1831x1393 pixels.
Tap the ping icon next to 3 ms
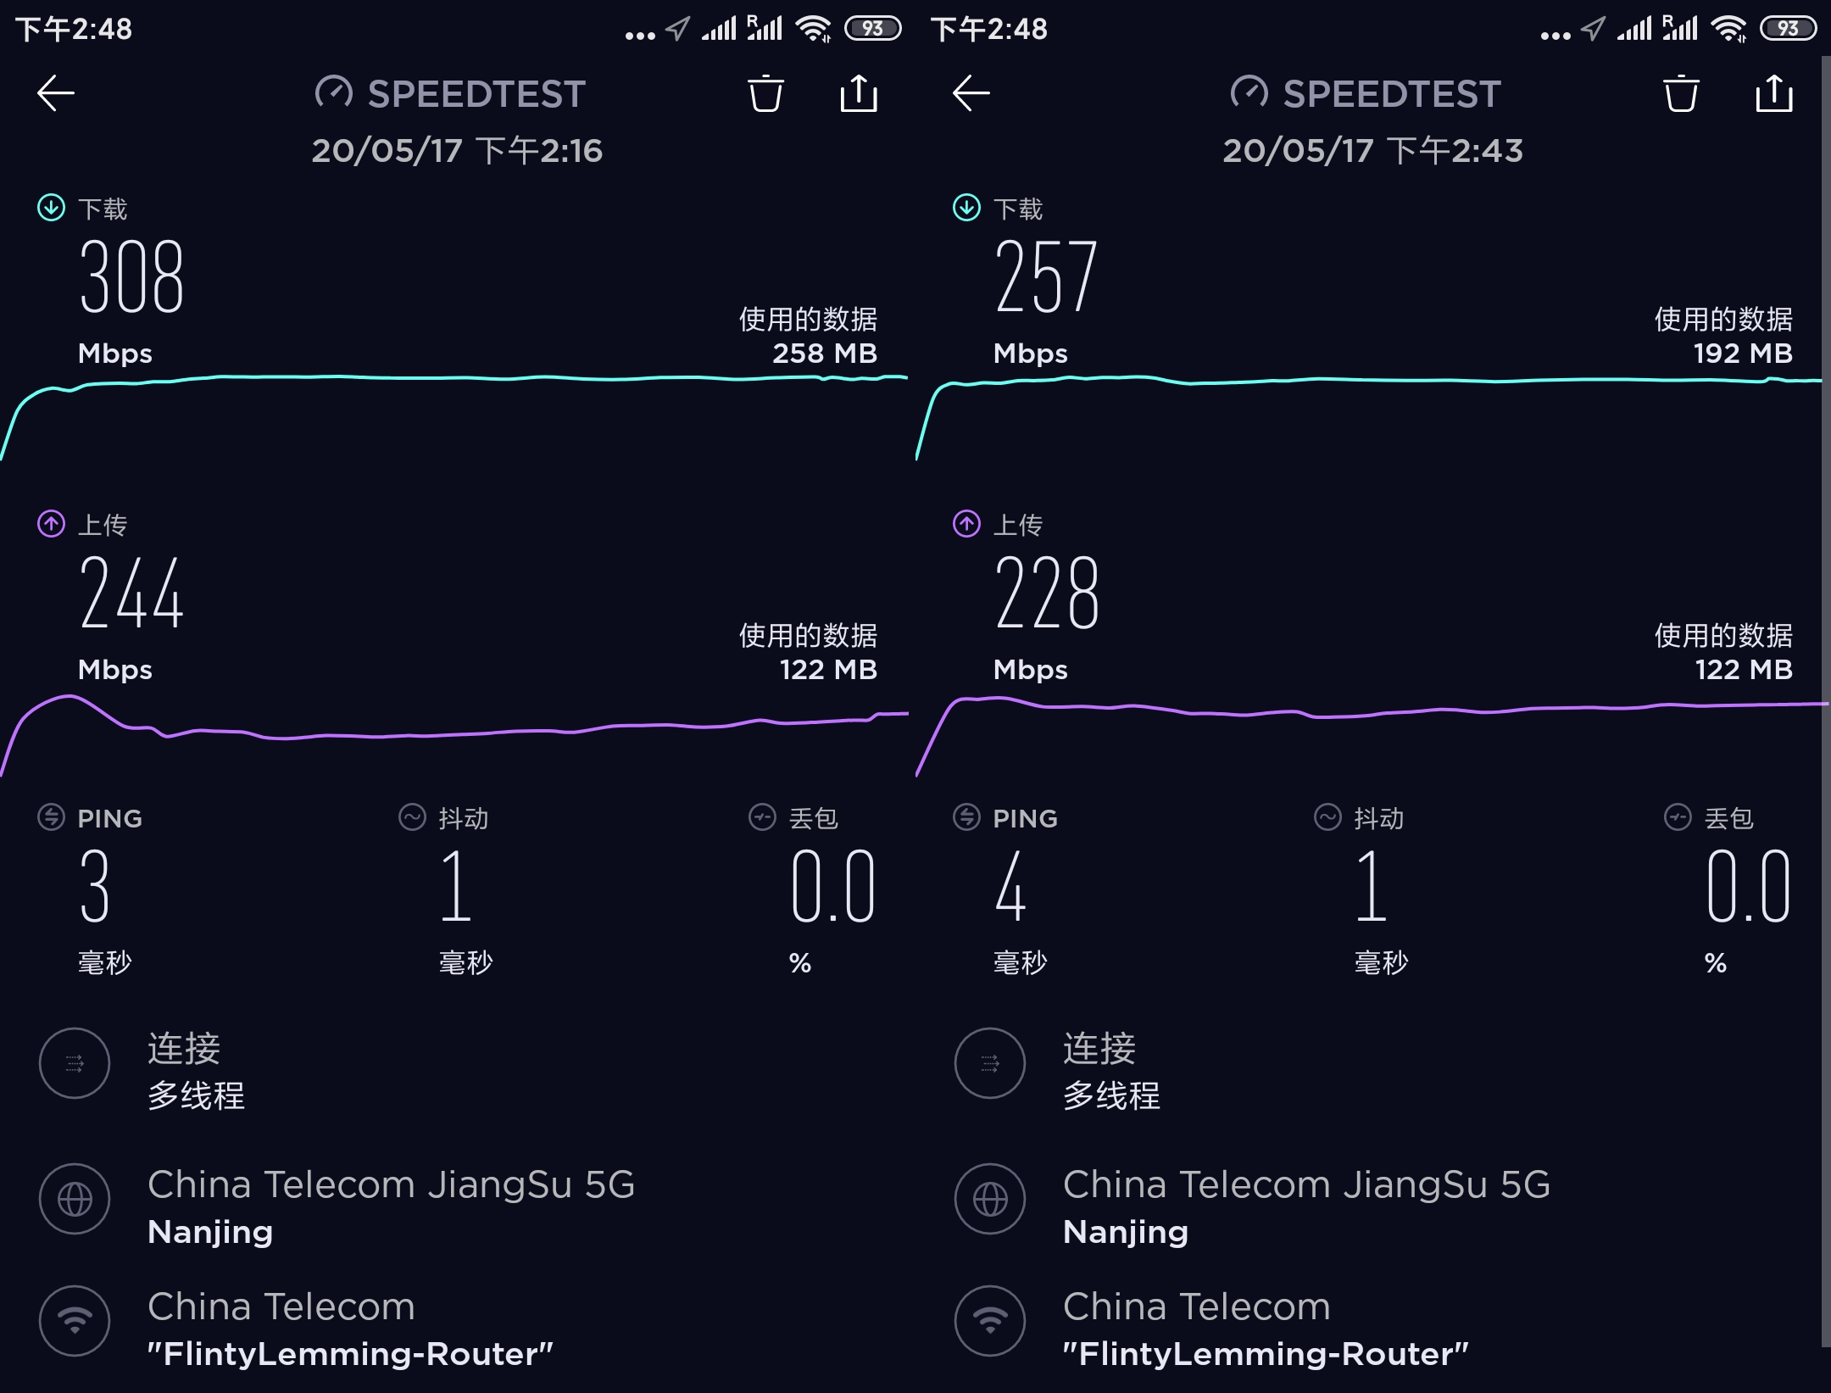click(x=51, y=817)
